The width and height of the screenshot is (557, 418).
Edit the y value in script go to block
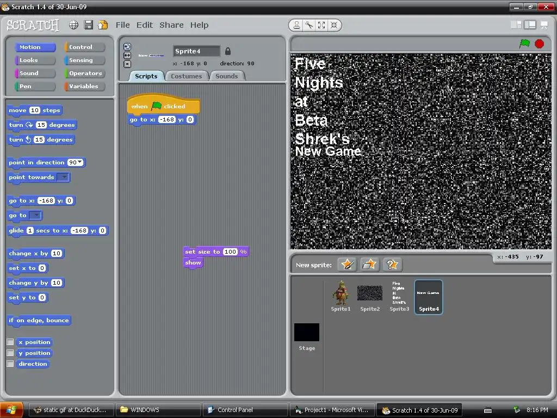point(190,119)
